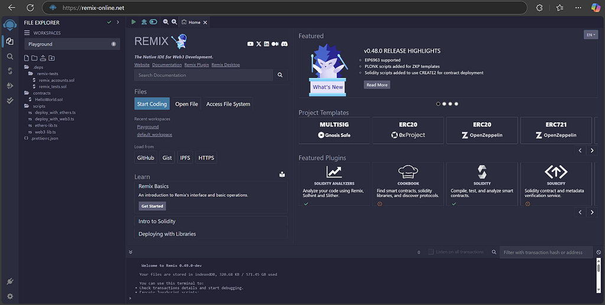Screen dimensions: 605x305
Task: Open the EN language dropdown
Action: pyautogui.click(x=591, y=35)
